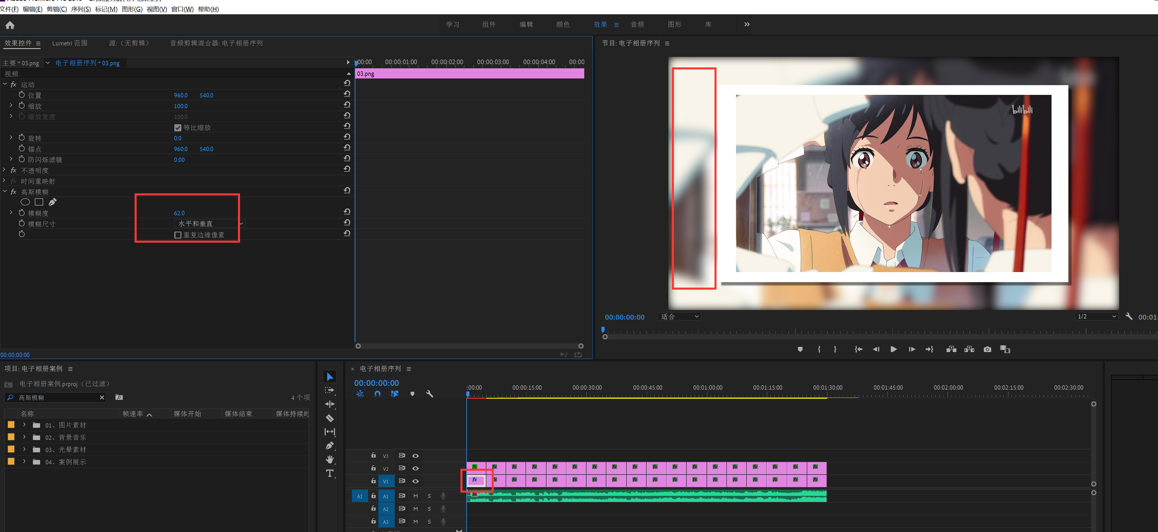Viewport: 1158px width, 532px height.
Task: Select the Selection arrow tool
Action: (330, 377)
